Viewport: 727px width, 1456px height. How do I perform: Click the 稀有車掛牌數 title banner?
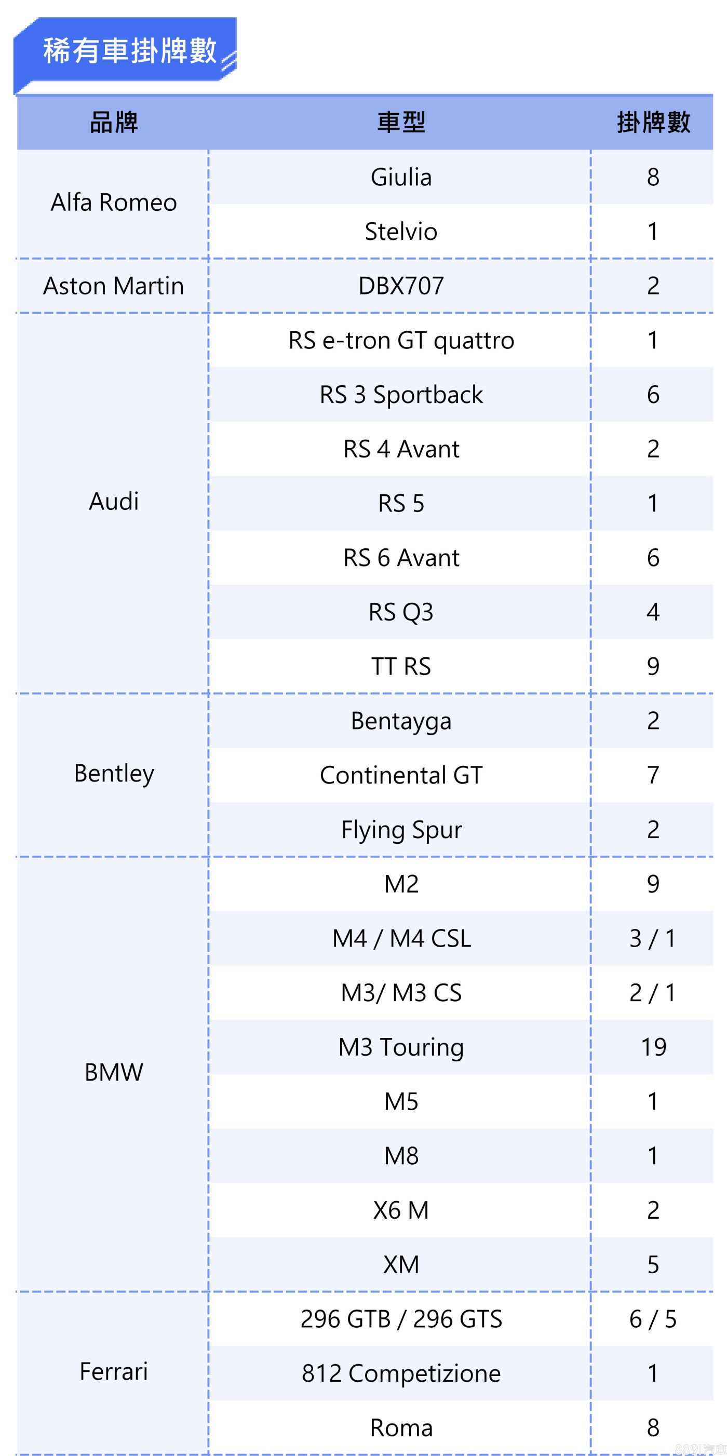[x=129, y=51]
